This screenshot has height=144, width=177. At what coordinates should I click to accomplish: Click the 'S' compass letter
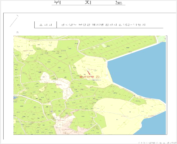click(18, 33)
